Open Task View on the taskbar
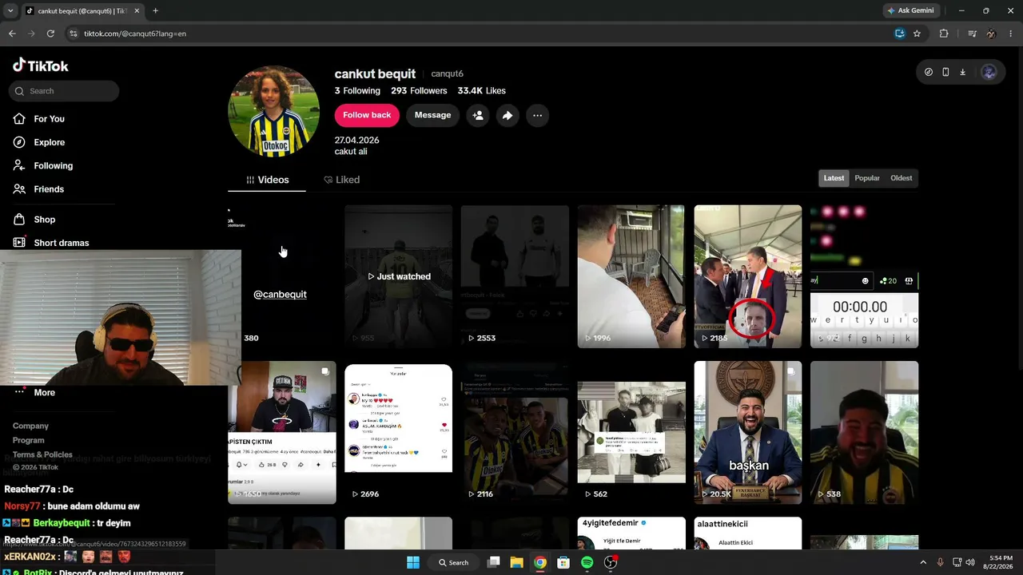Viewport: 1023px width, 575px height. coord(494,562)
